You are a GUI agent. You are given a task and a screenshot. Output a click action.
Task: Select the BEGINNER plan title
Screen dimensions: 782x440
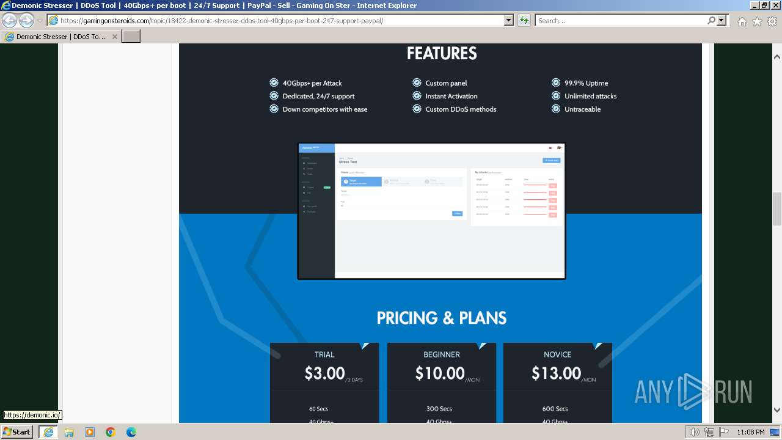pyautogui.click(x=442, y=354)
